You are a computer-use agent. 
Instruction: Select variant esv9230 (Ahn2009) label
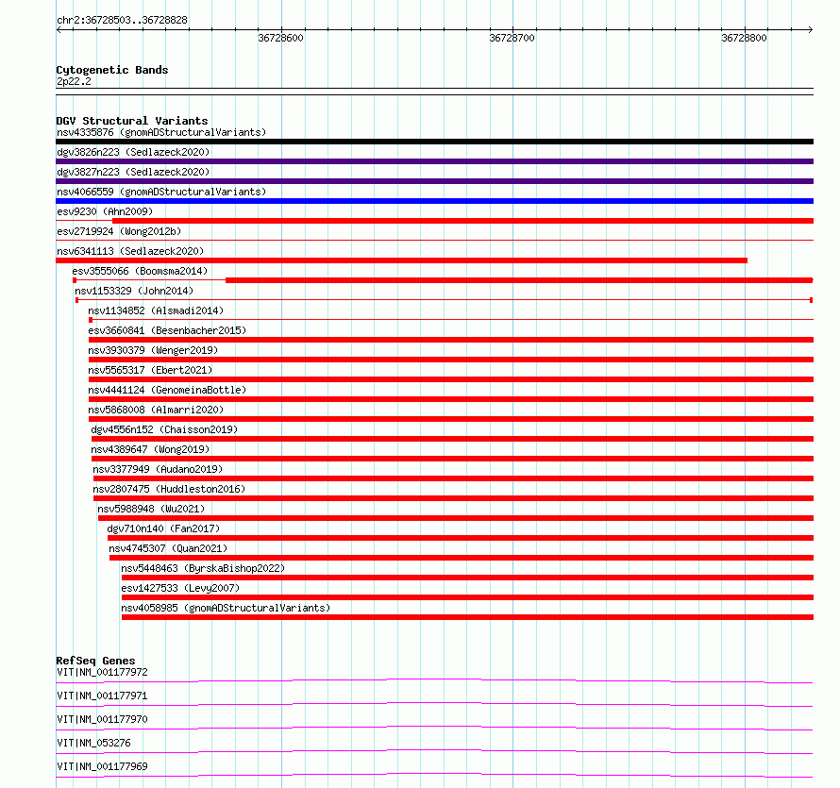tap(105, 211)
